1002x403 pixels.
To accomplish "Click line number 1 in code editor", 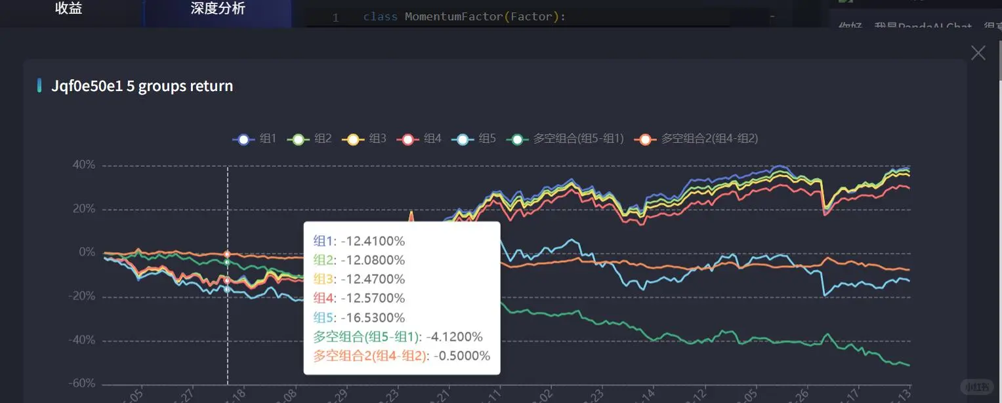I will click(335, 18).
